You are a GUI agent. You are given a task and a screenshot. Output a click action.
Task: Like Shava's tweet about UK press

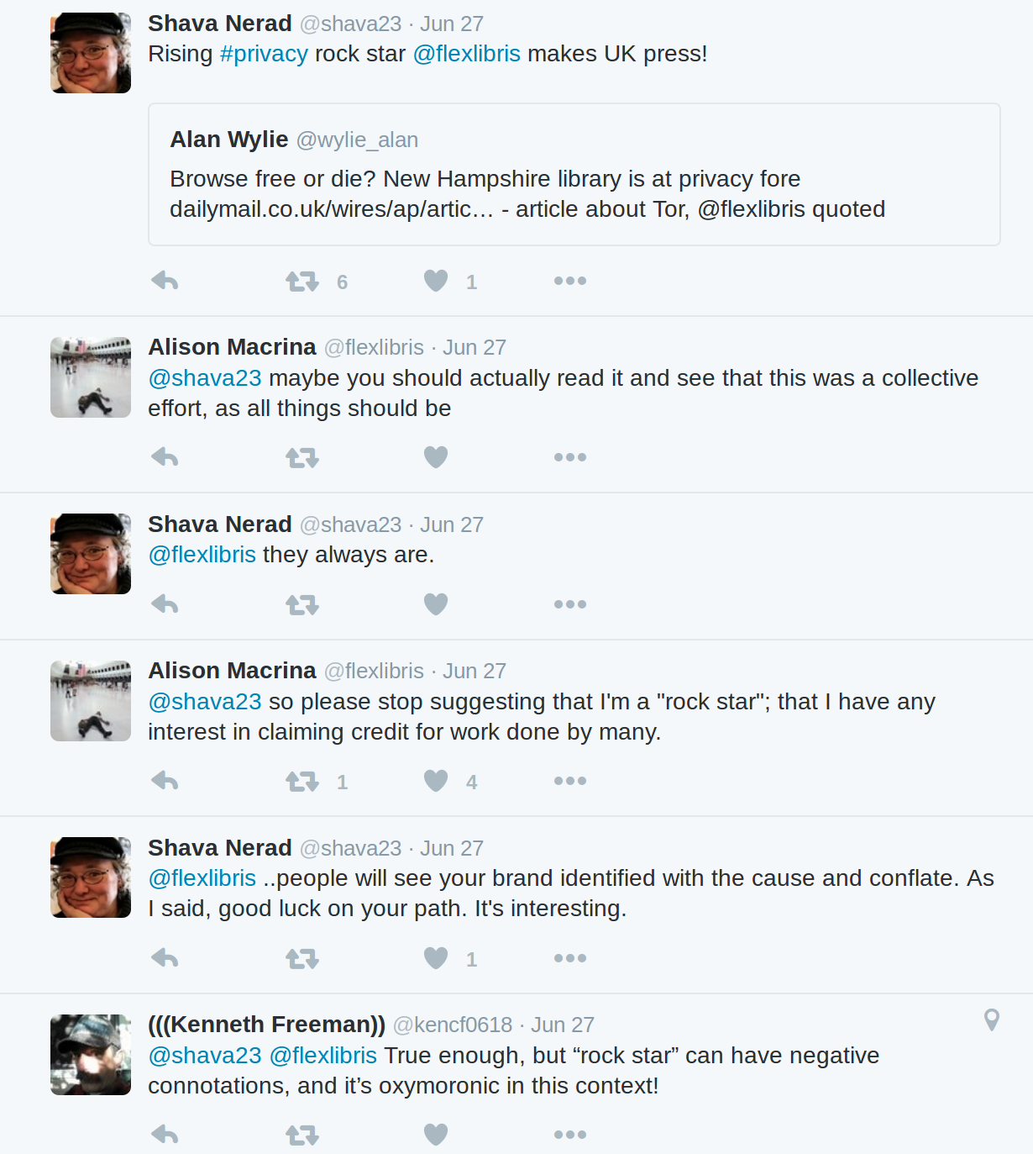(x=436, y=281)
